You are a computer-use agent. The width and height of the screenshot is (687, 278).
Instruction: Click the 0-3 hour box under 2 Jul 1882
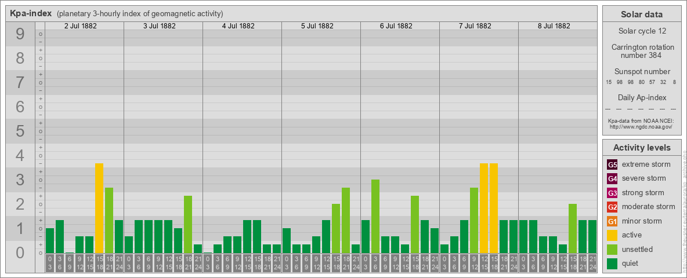[50, 263]
